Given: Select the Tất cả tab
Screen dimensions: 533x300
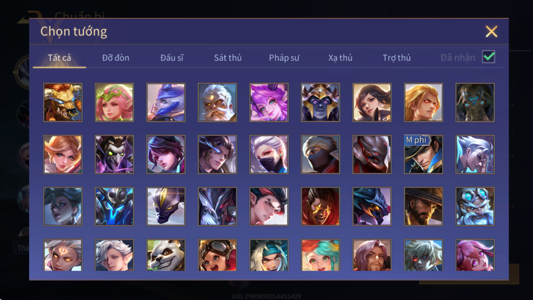Looking at the screenshot, I should pos(59,58).
